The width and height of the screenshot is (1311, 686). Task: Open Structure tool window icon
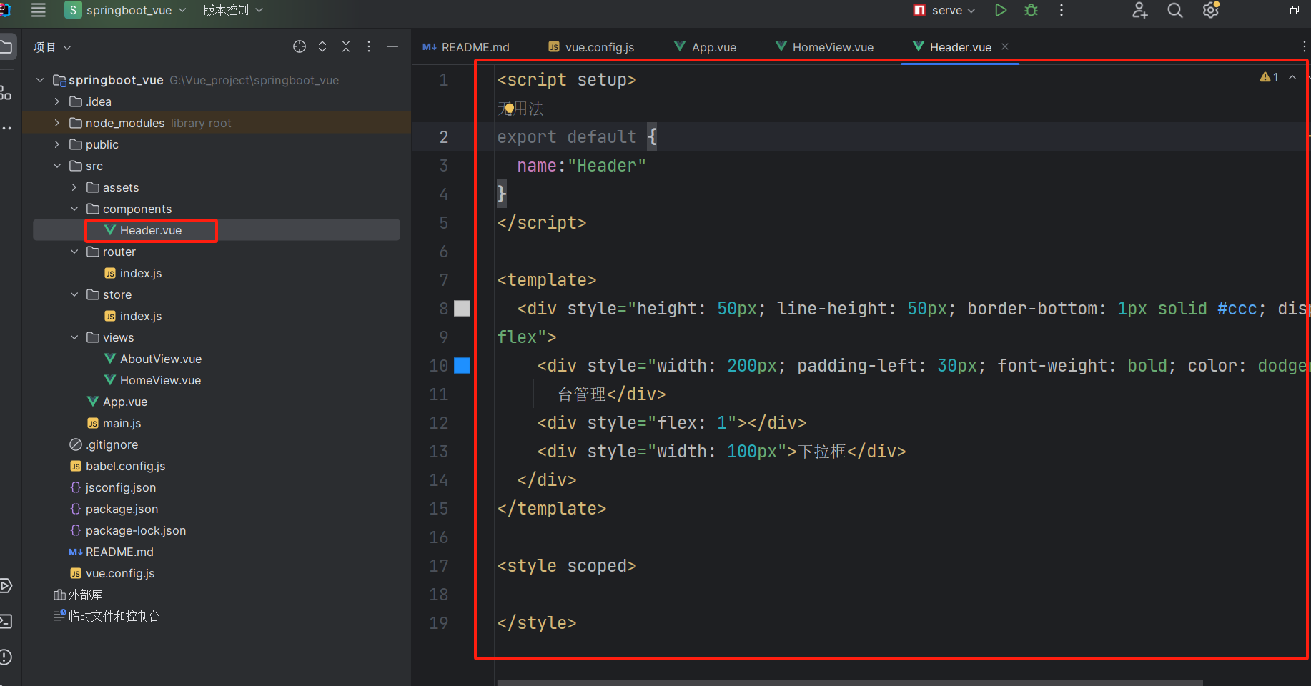click(6, 92)
